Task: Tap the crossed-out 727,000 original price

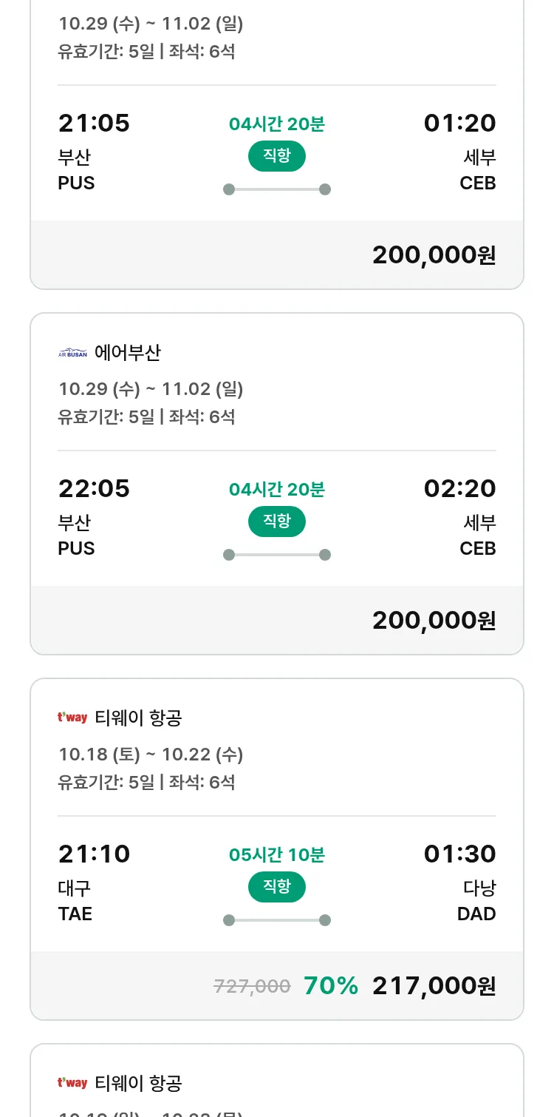Action: [252, 986]
